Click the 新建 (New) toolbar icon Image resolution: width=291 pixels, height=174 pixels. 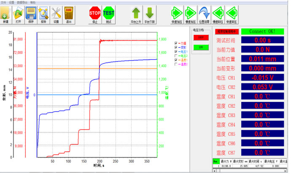click(5, 14)
